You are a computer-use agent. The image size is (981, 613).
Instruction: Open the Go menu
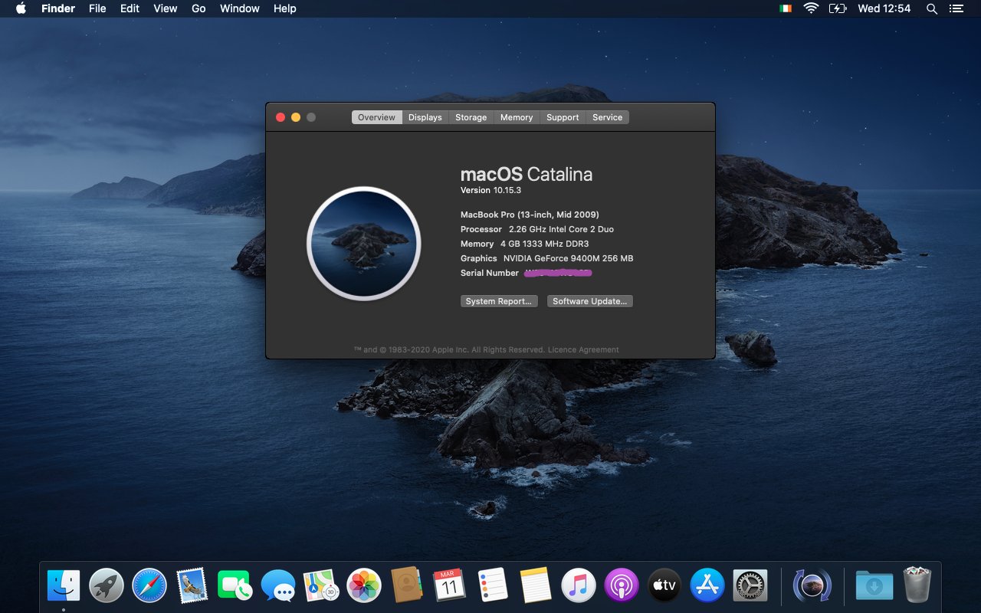(198, 8)
